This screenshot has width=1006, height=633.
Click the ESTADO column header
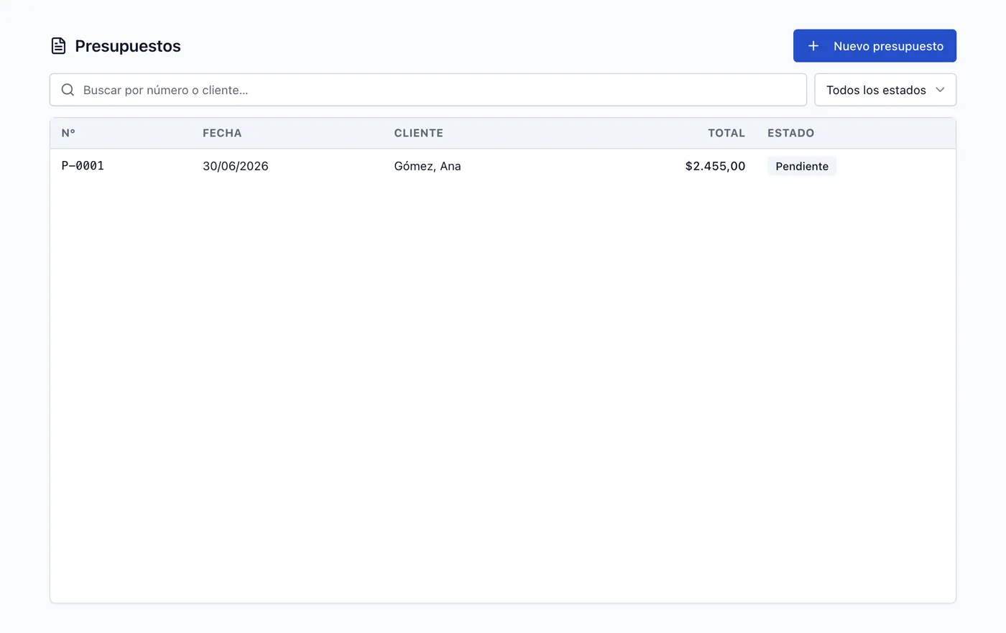790,133
